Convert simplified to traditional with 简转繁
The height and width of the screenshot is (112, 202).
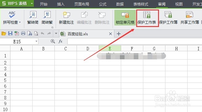pos(47,18)
